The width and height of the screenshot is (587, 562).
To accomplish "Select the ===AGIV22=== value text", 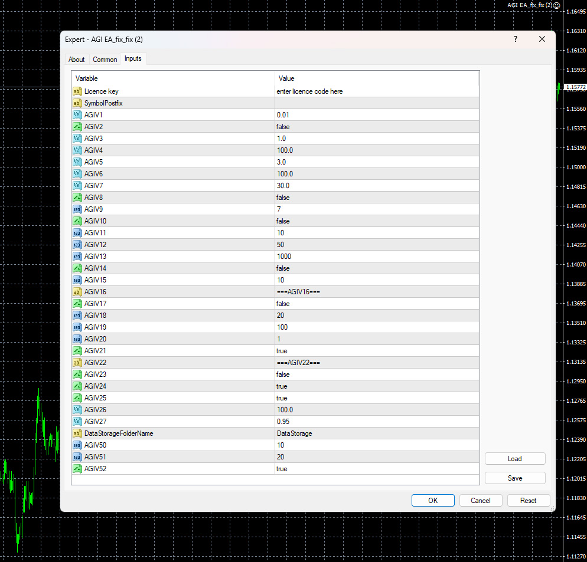I will click(x=298, y=363).
